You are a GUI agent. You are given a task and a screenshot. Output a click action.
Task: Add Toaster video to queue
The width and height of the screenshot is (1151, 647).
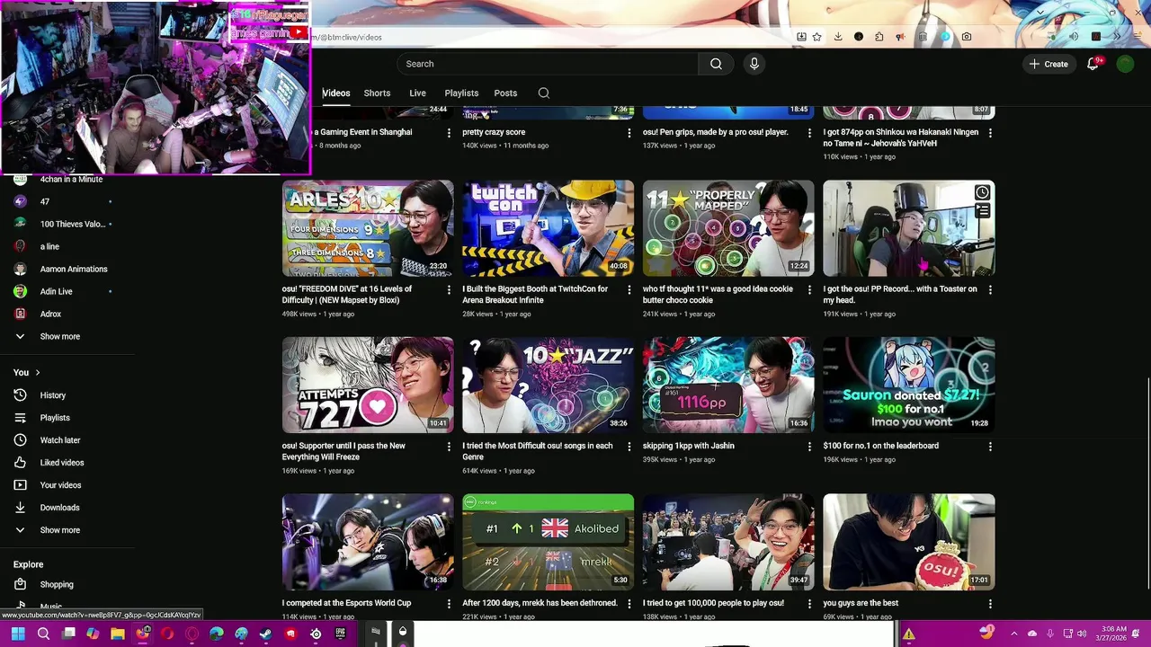(x=982, y=211)
